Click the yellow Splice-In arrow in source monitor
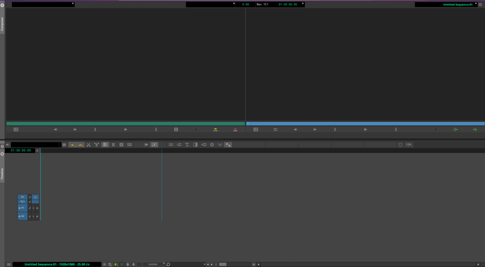The height and width of the screenshot is (267, 485). pyautogui.click(x=215, y=129)
